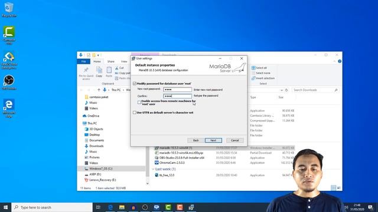Open the Camtasia desktop shortcut
The height and width of the screenshot is (212, 378).
[9, 35]
